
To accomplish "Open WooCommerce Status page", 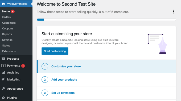I will coord(6,46).
